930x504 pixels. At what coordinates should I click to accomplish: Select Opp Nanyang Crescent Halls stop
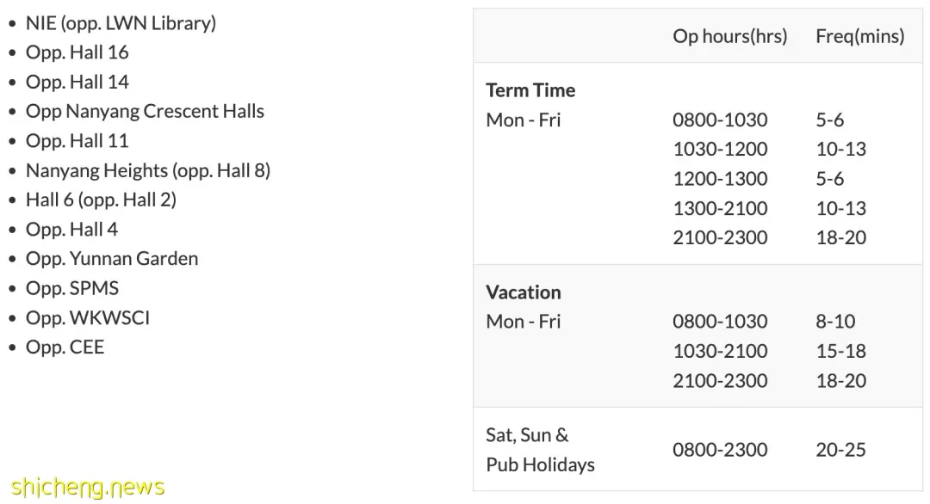pos(145,111)
